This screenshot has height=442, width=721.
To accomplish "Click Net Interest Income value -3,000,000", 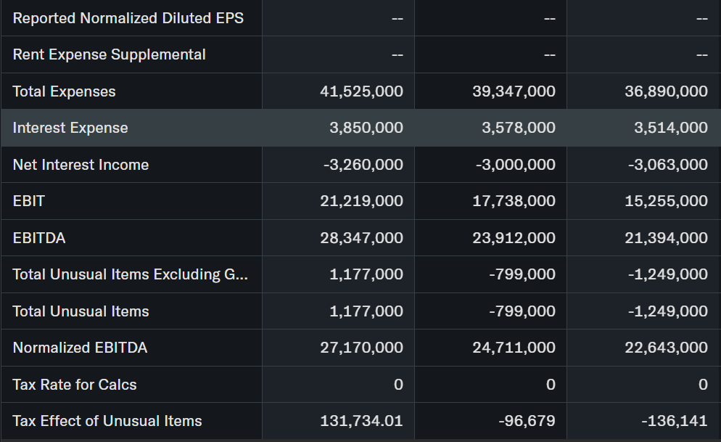I will coord(515,165).
